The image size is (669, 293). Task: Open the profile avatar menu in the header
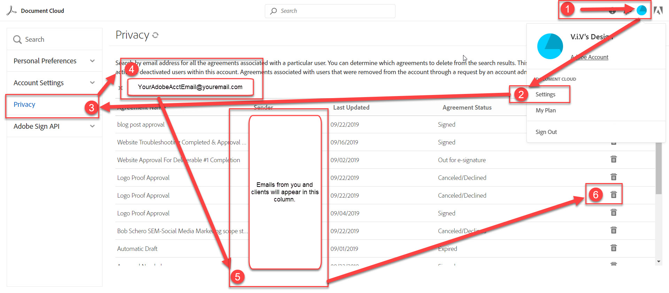[x=641, y=10]
